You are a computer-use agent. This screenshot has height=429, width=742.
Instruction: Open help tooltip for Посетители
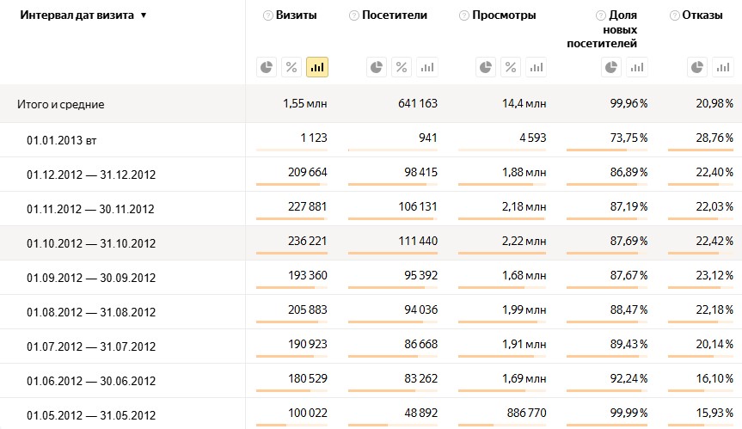coord(354,15)
